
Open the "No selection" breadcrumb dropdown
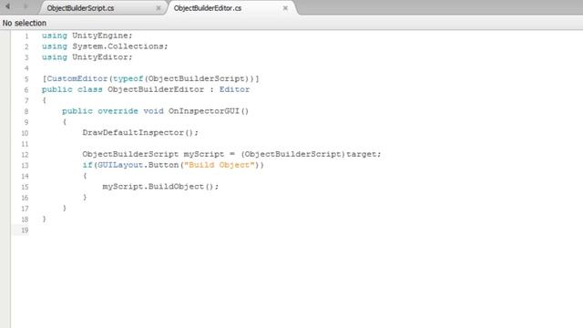pyautogui.click(x=25, y=23)
